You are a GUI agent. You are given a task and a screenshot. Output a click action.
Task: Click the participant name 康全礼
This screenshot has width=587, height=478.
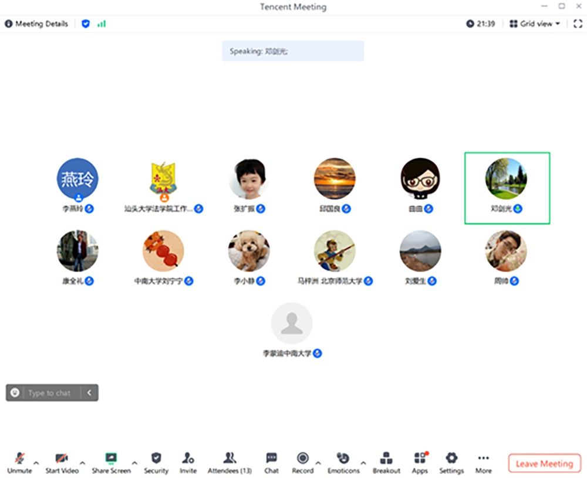[73, 281]
